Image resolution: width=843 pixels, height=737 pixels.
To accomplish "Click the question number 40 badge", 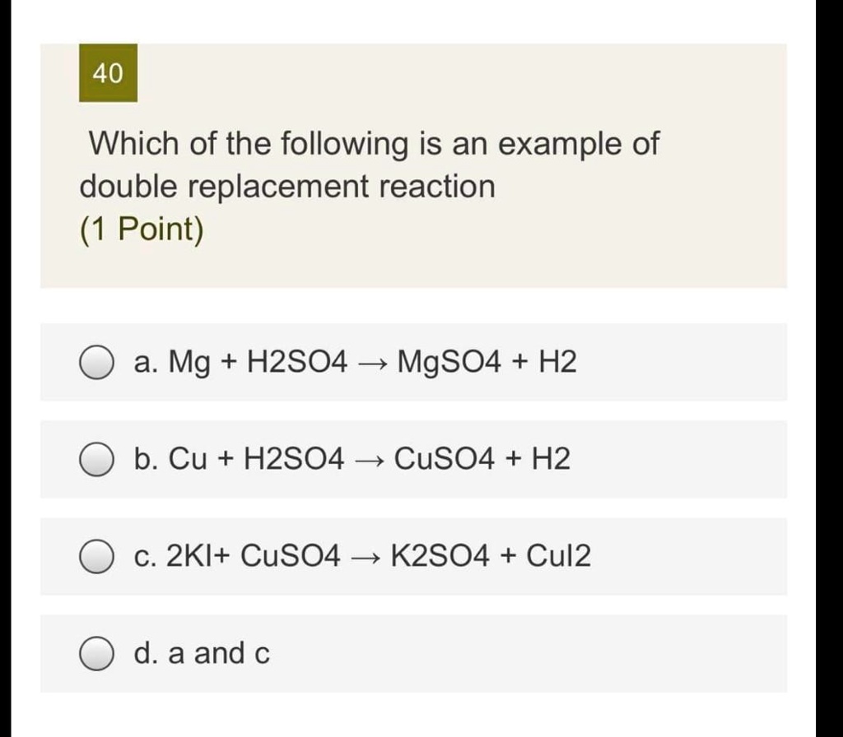I will (108, 73).
